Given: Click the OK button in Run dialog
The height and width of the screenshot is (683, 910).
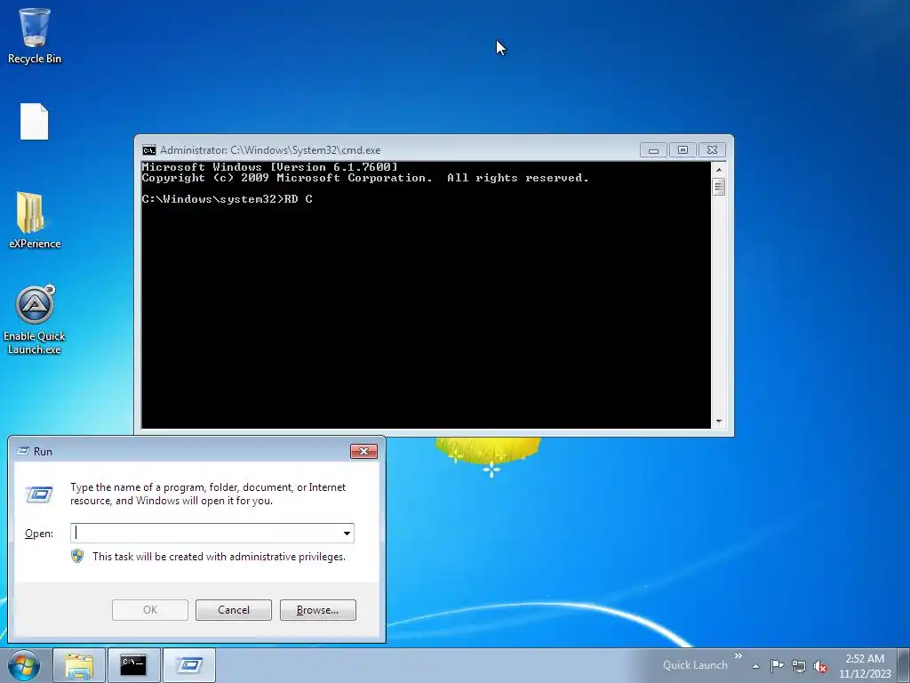Looking at the screenshot, I should (x=149, y=610).
